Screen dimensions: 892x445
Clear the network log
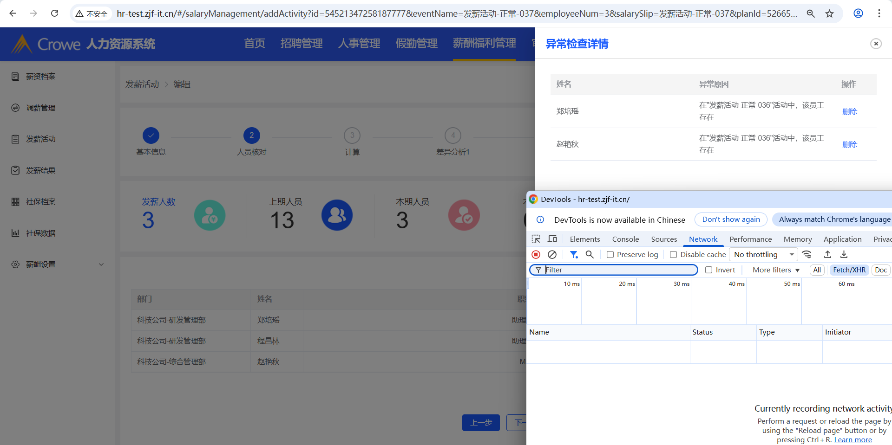(x=552, y=255)
